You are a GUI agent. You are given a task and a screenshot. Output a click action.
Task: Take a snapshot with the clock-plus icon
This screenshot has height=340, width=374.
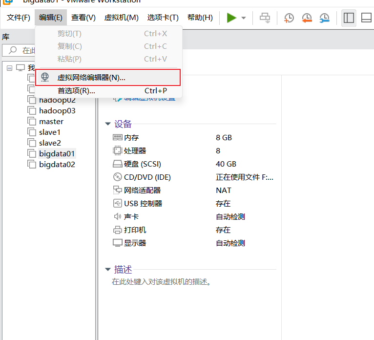coord(289,18)
